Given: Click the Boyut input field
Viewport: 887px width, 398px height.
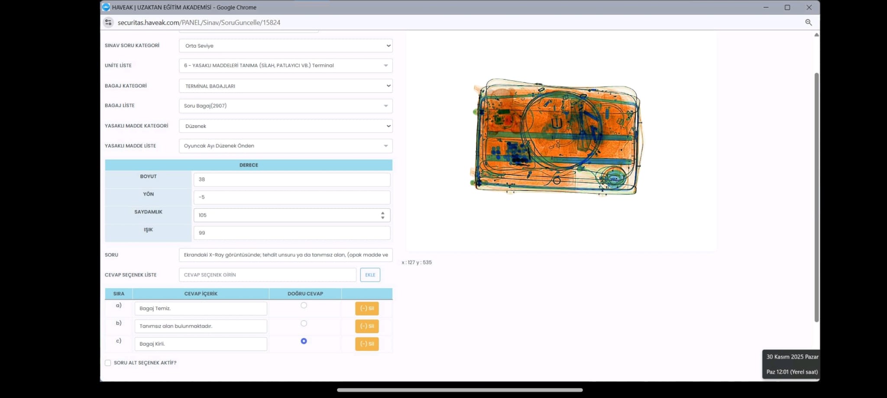Looking at the screenshot, I should click(x=291, y=180).
